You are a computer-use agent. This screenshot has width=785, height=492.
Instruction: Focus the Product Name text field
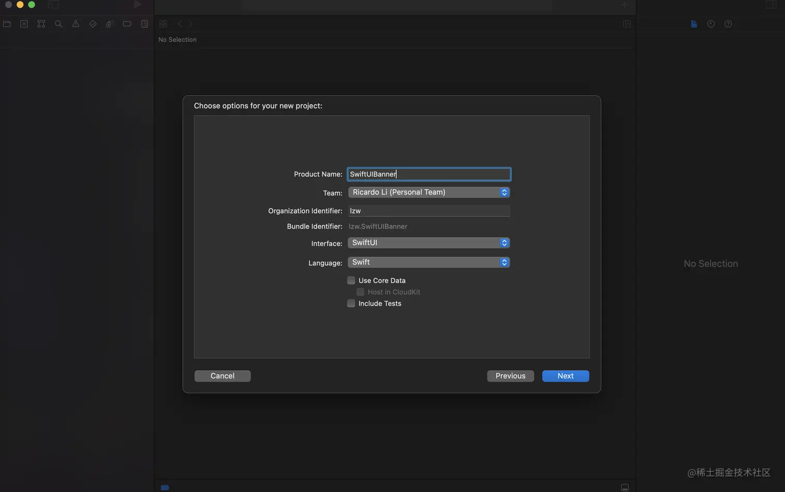429,174
